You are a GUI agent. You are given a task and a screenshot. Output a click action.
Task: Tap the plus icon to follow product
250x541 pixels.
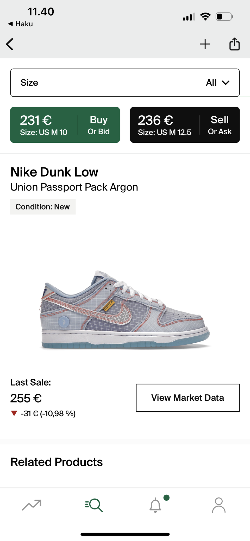tap(205, 44)
